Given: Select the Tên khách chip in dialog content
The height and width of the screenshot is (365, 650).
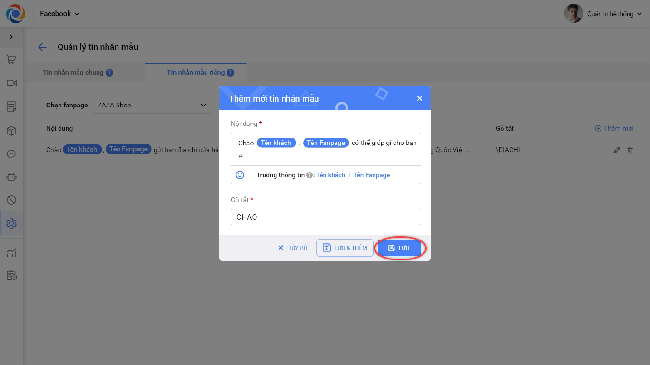Looking at the screenshot, I should pos(276,143).
